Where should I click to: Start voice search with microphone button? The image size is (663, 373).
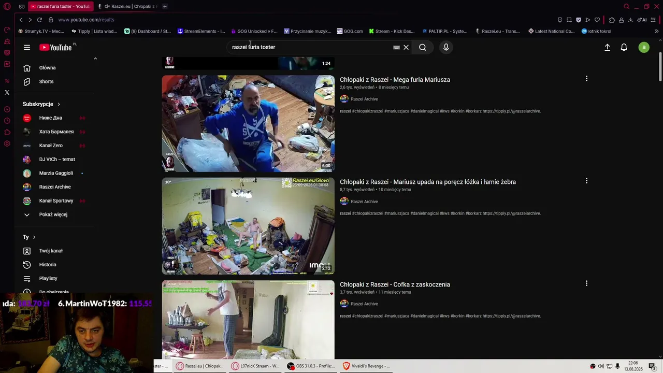(x=446, y=47)
